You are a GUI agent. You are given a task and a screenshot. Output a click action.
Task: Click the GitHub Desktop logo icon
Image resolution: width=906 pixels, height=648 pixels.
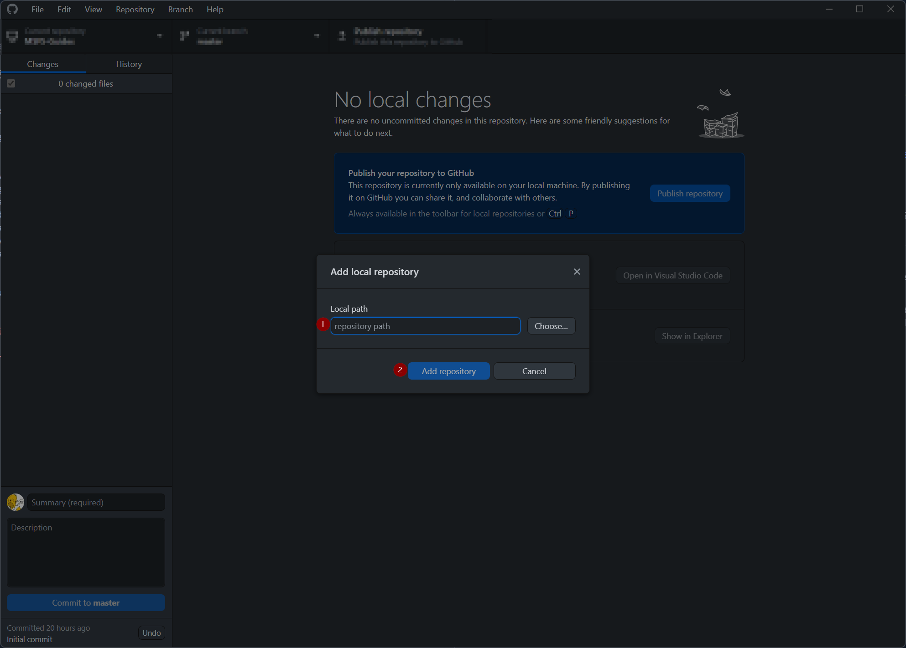point(12,9)
